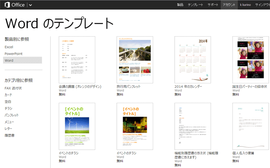The height and width of the screenshot is (168, 270).
Task: Click the 誕生日パーティーの招待状 title link
Action: [250, 87]
